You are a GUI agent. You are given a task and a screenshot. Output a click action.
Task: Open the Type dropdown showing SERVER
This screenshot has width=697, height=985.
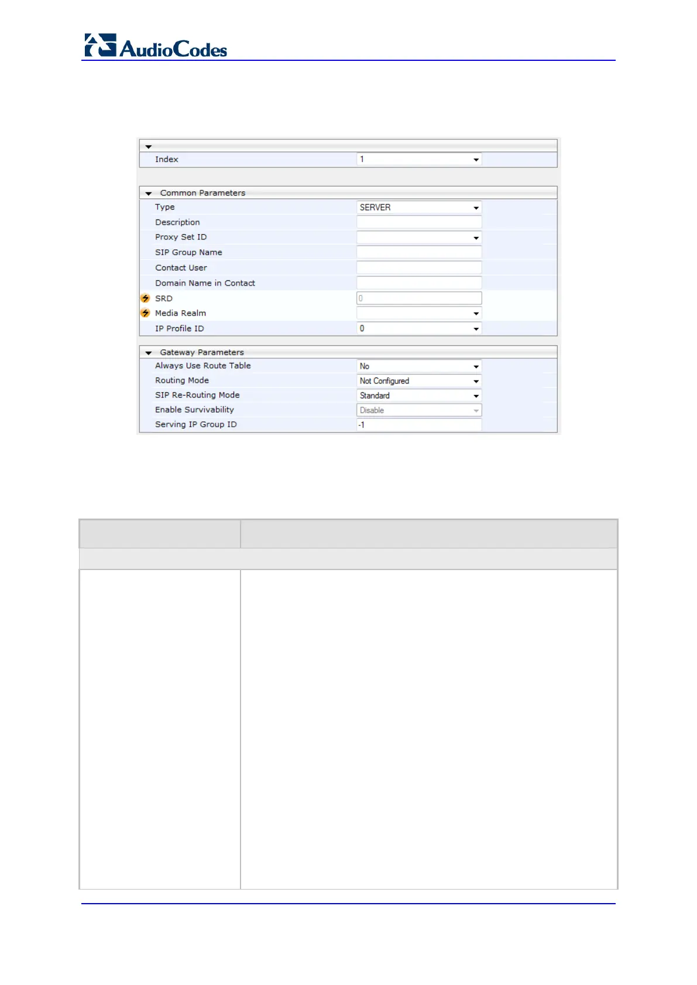pos(419,207)
